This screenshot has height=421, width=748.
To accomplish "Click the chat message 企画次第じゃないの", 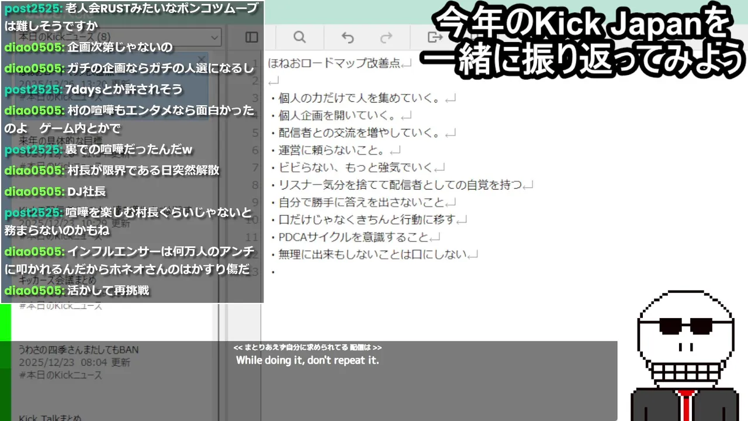I will click(120, 47).
